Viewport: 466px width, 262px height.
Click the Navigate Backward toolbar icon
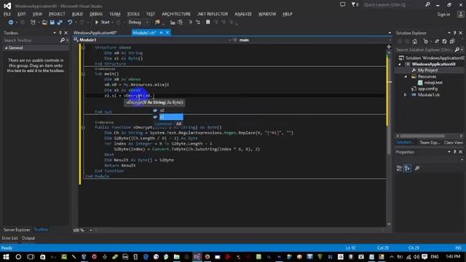pyautogui.click(x=11, y=23)
